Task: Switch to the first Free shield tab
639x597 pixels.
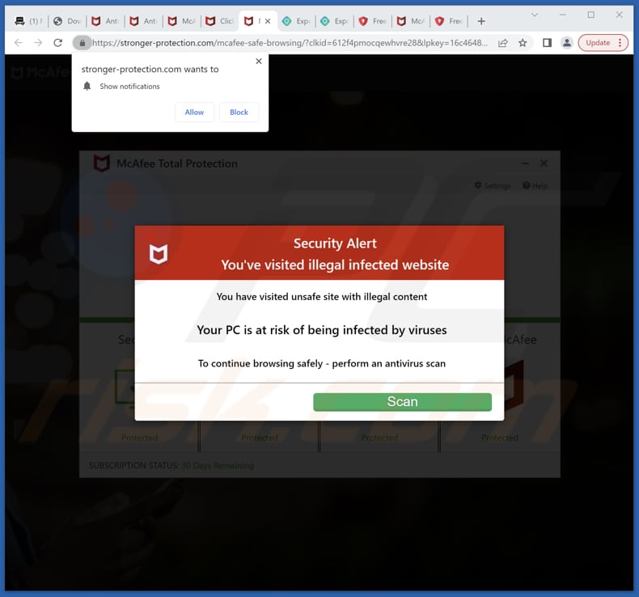Action: click(x=373, y=21)
